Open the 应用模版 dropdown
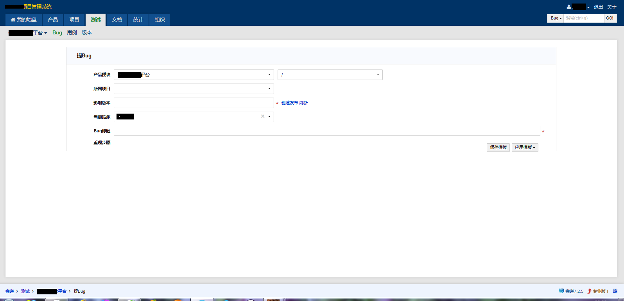The image size is (624, 301). 525,147
